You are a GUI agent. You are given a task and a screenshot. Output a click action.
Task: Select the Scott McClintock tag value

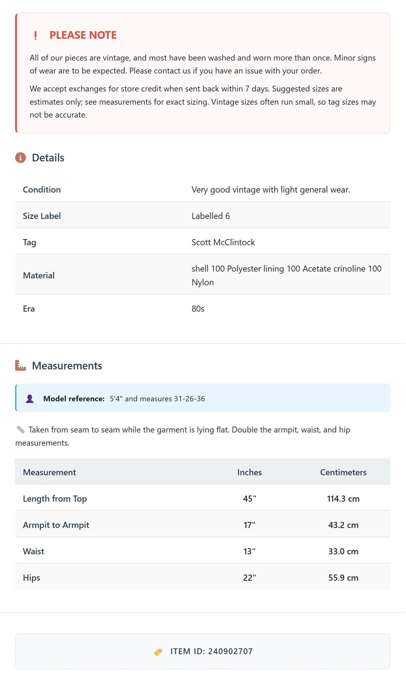[223, 242]
